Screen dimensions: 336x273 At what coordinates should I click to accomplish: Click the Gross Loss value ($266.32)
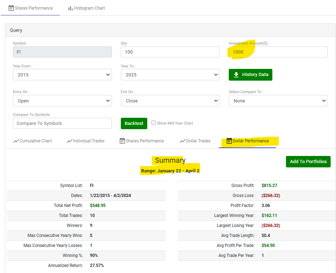271,196
